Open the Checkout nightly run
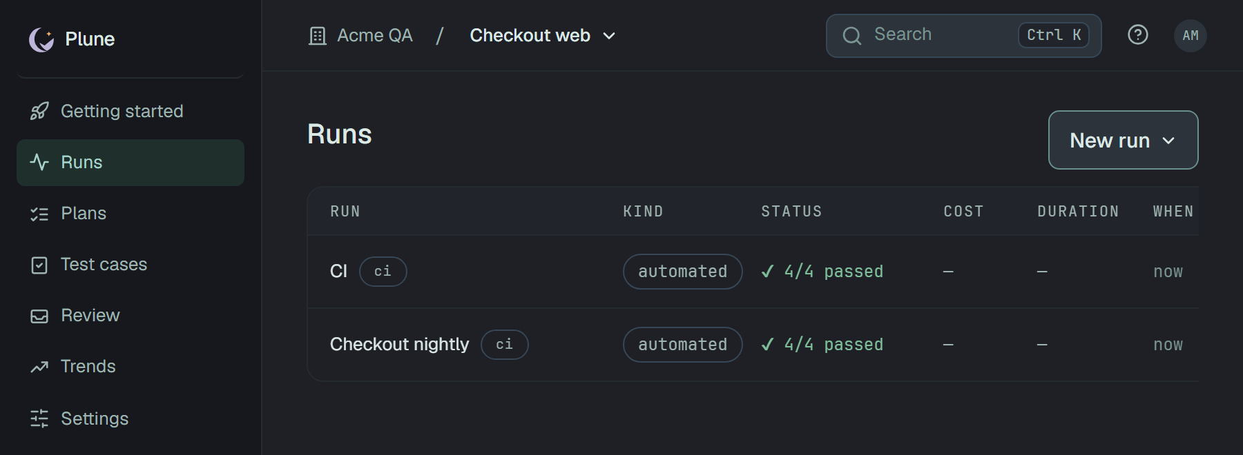Image resolution: width=1243 pixels, height=455 pixels. point(399,344)
